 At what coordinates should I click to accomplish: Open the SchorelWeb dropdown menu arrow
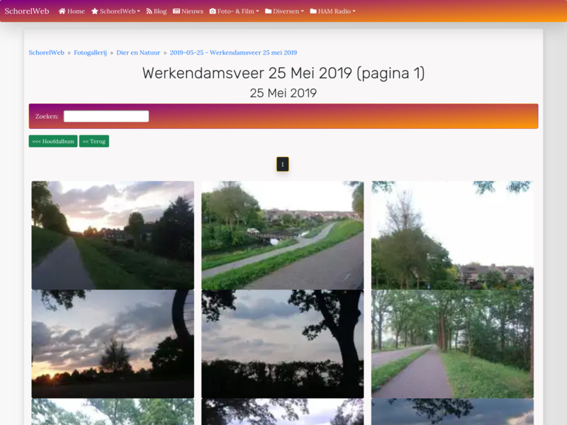tap(138, 11)
